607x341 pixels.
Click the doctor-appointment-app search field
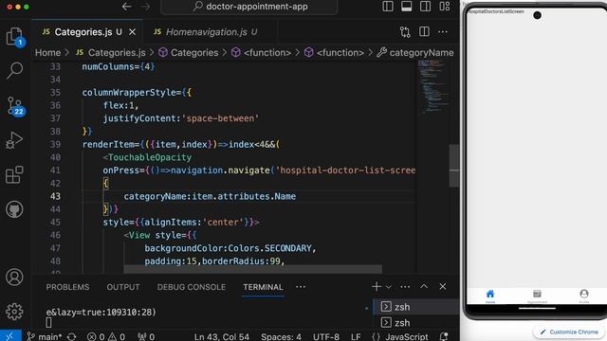tap(249, 7)
